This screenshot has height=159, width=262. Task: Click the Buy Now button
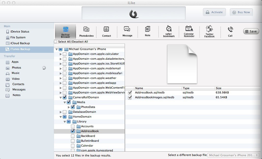(x=241, y=12)
